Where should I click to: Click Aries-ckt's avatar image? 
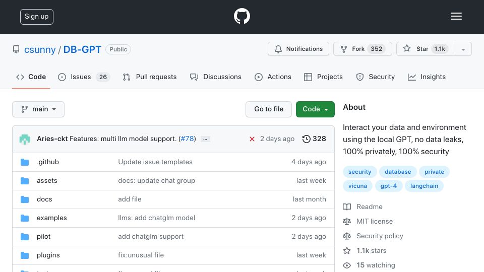pyautogui.click(x=25, y=139)
